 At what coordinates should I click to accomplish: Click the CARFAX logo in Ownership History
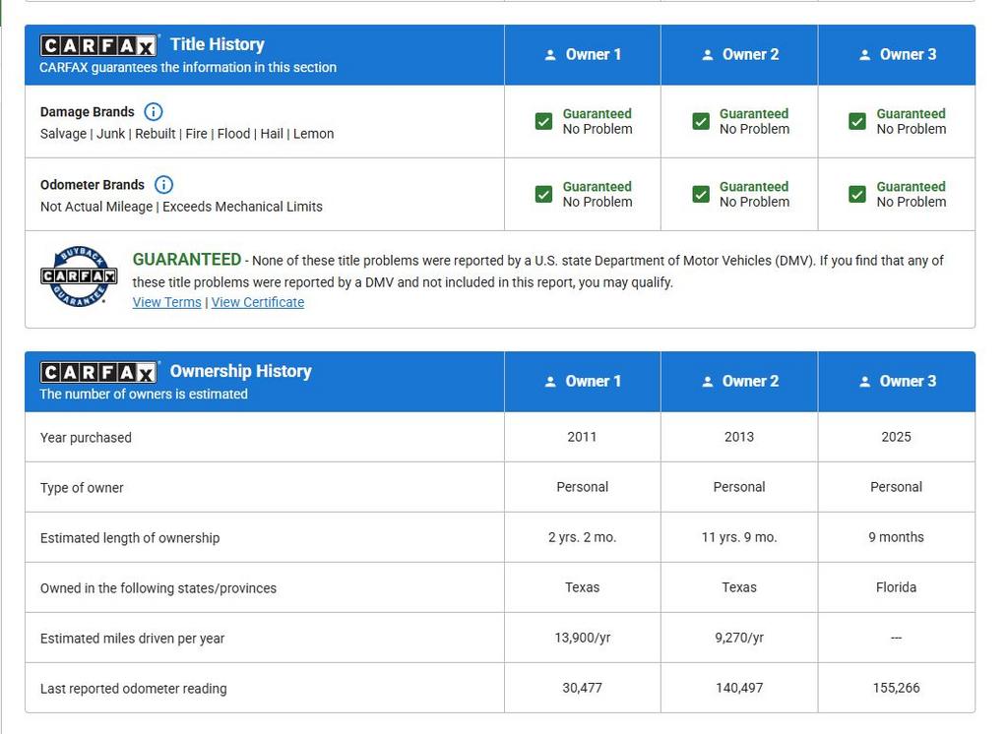coord(97,372)
